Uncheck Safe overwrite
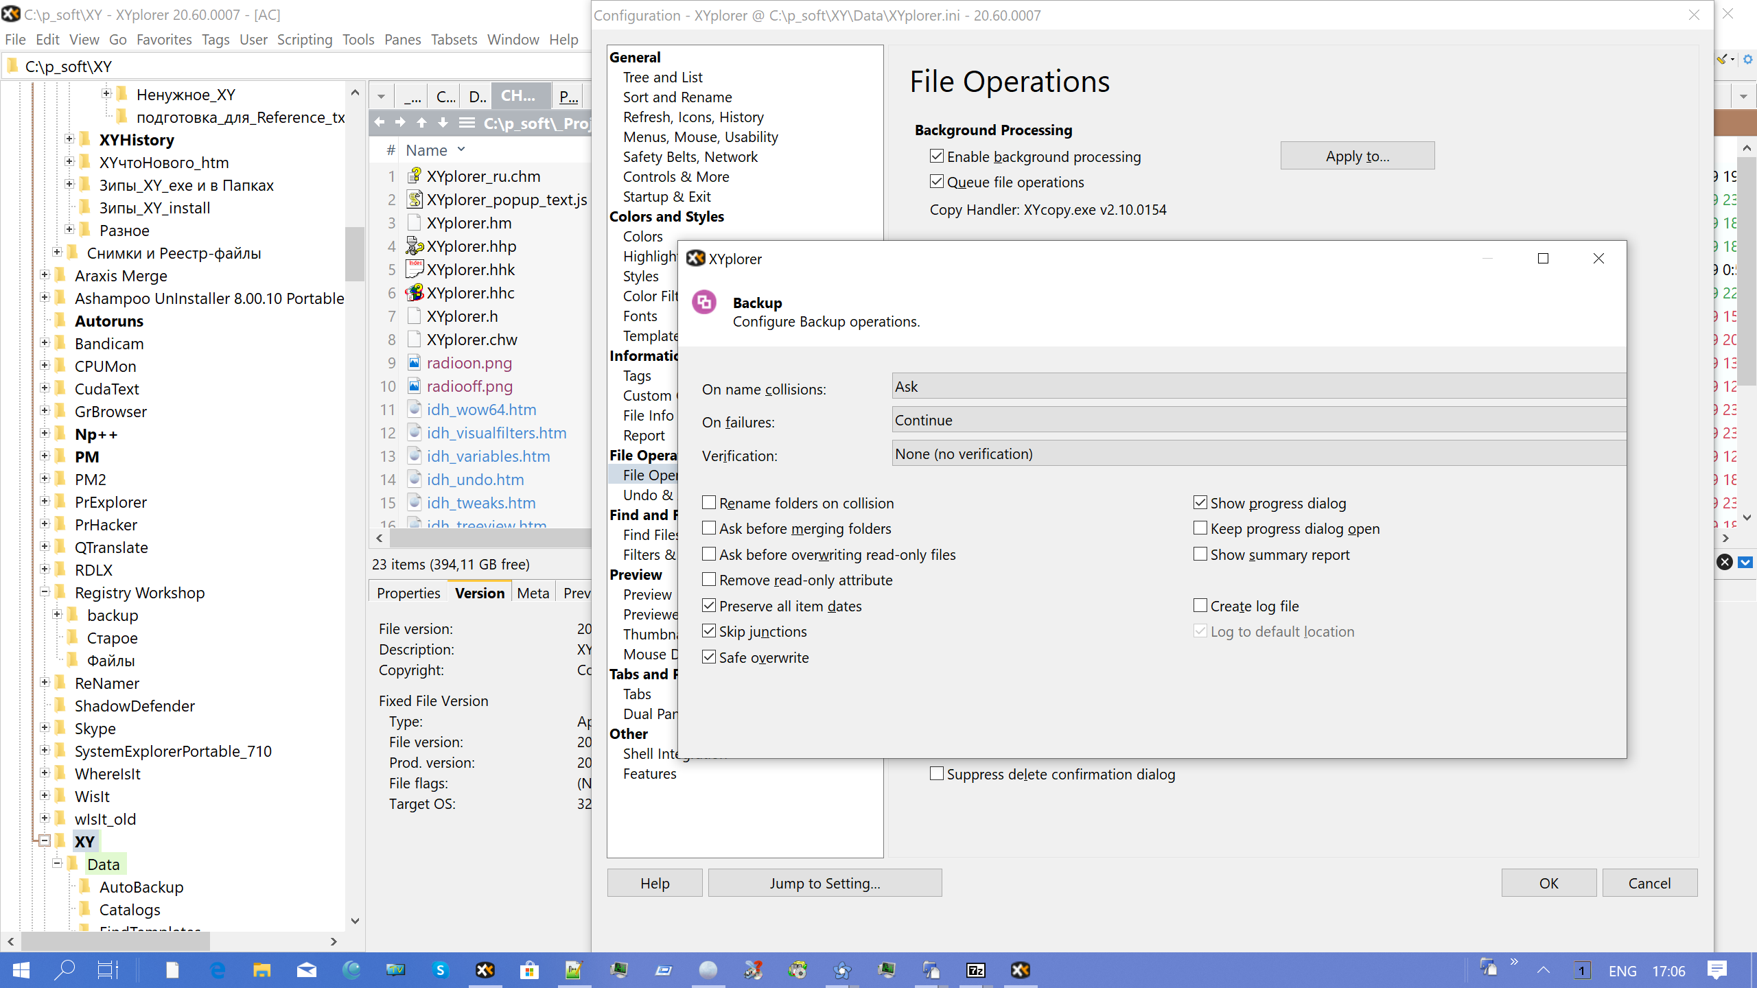This screenshot has height=988, width=1757. point(709,657)
